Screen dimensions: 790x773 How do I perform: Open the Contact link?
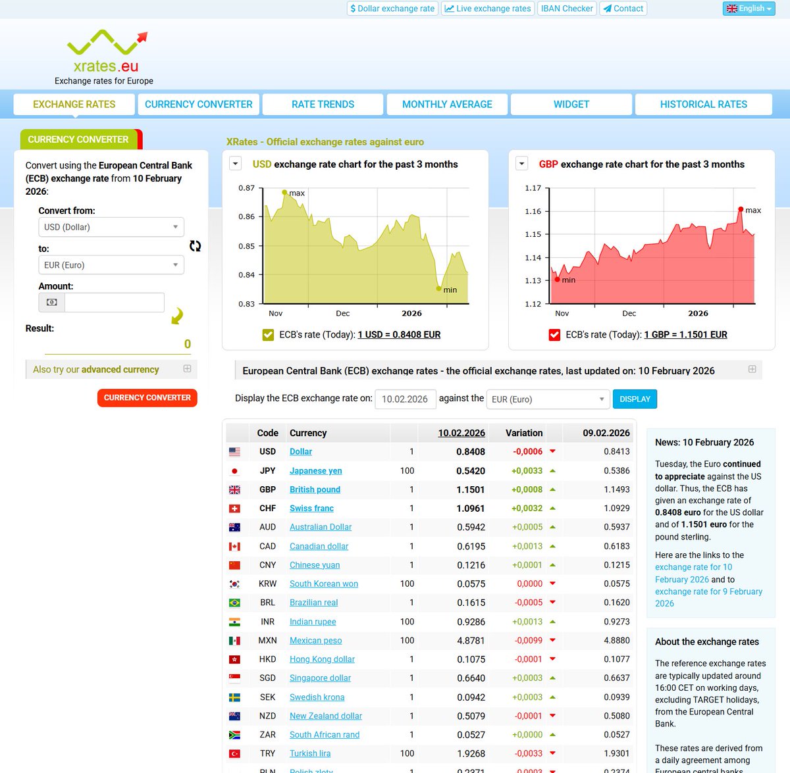623,9
